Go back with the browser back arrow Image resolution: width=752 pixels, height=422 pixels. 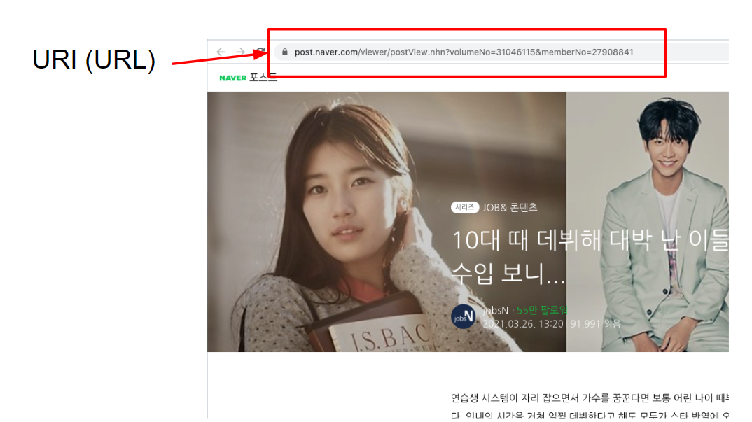click(x=221, y=52)
